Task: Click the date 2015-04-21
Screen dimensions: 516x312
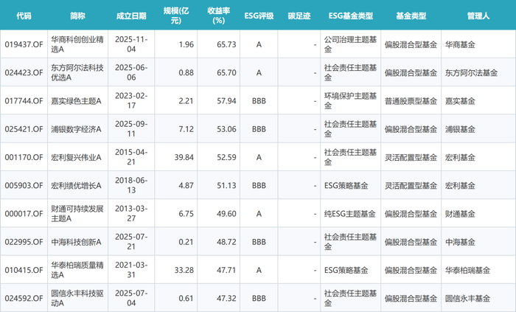Action: click(x=131, y=158)
